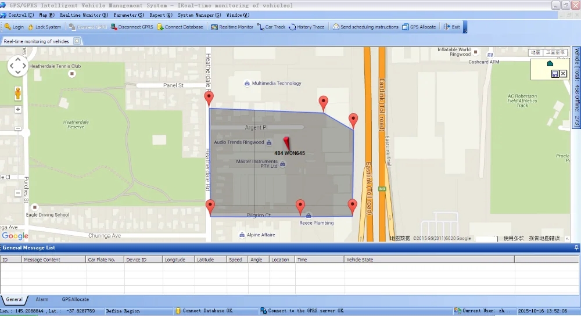Image resolution: width=581 pixels, height=316 pixels.
Task: Click the red region marker below Multimedia Technology
Action: [323, 103]
